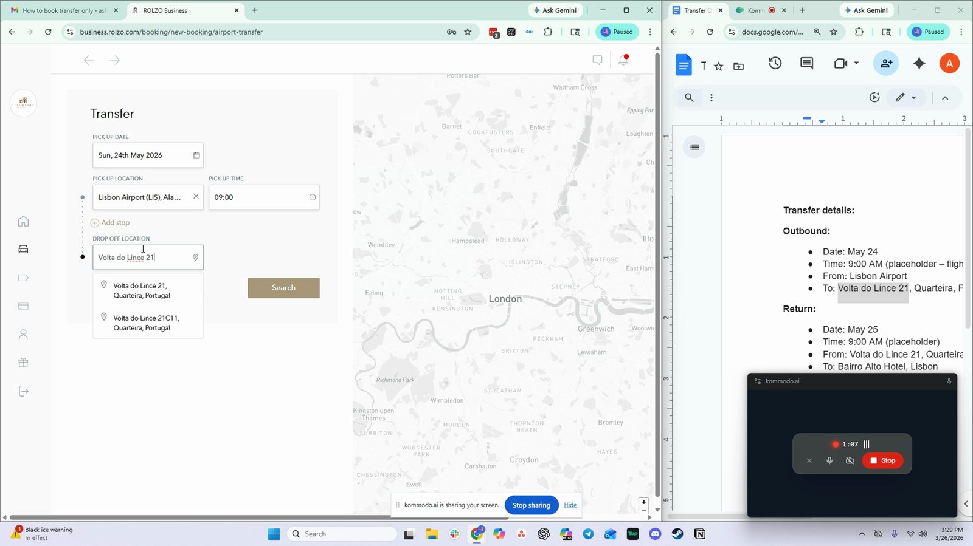Stop the Kommodo recording

pos(882,460)
